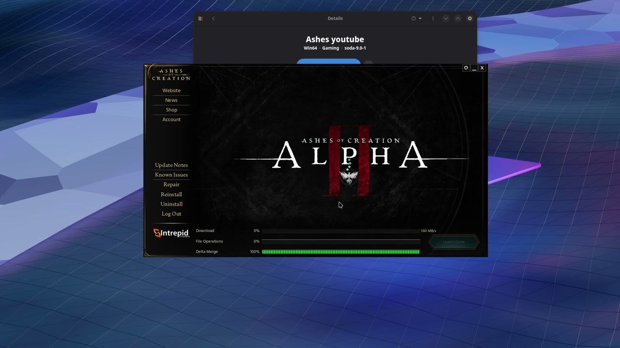The image size is (620, 348).
Task: Click the green Delta Merge progress bar
Action: click(341, 252)
